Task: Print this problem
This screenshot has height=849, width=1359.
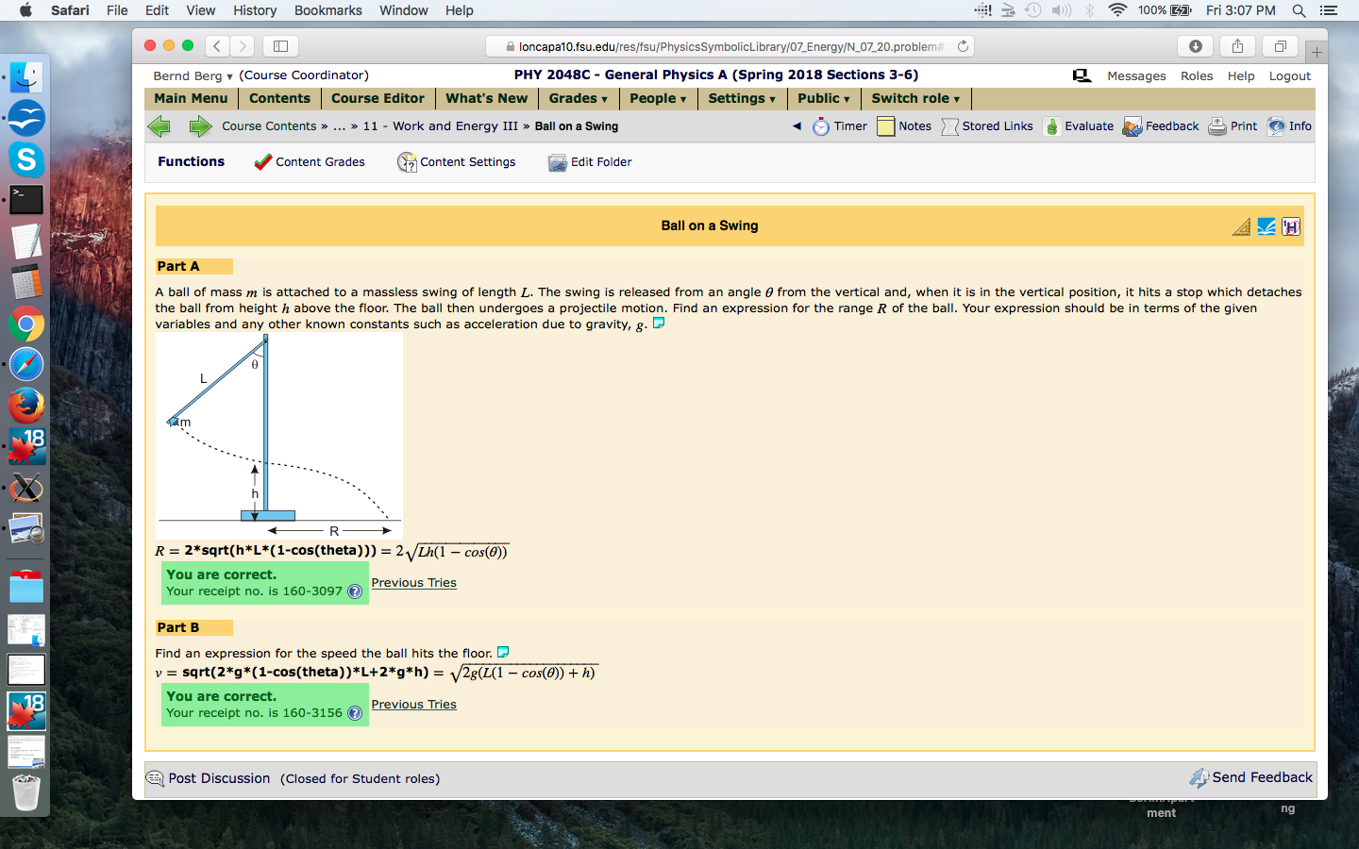Action: pos(1233,126)
